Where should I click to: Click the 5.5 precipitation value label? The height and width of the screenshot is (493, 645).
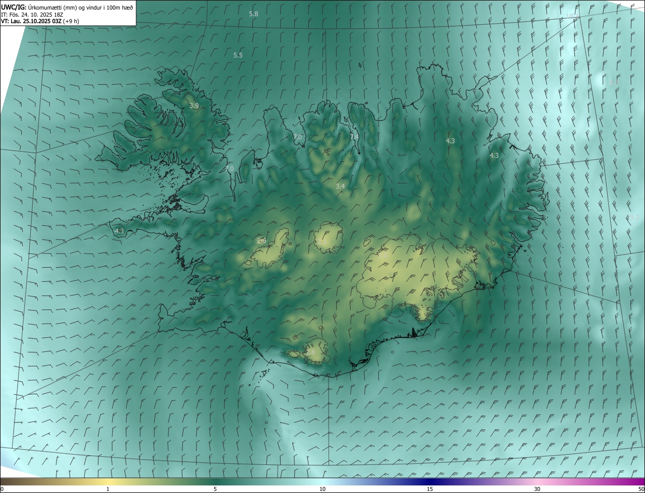click(238, 55)
